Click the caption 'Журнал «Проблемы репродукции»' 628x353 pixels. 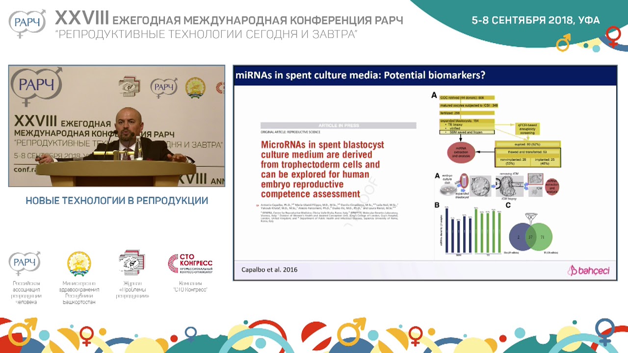[x=132, y=289]
